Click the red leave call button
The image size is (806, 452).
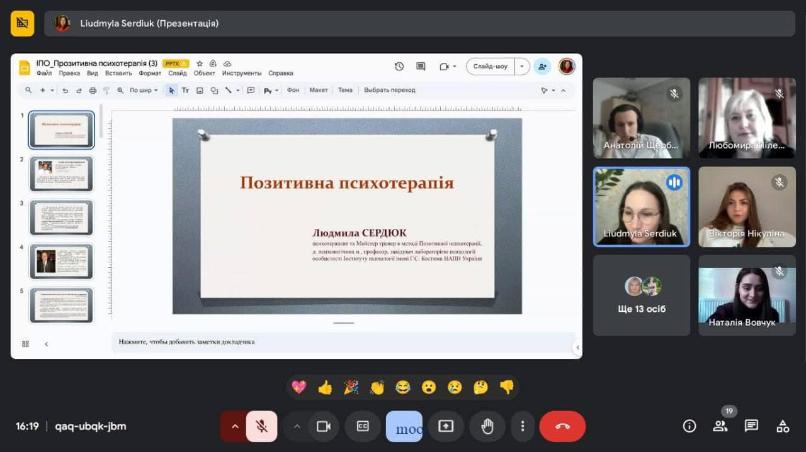(562, 426)
